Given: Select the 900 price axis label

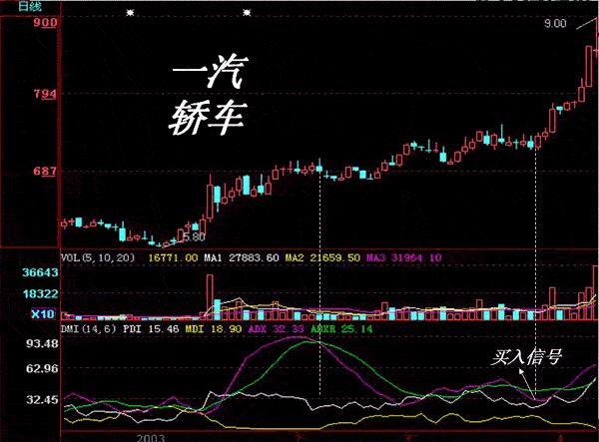Looking at the screenshot, I should coord(45,22).
